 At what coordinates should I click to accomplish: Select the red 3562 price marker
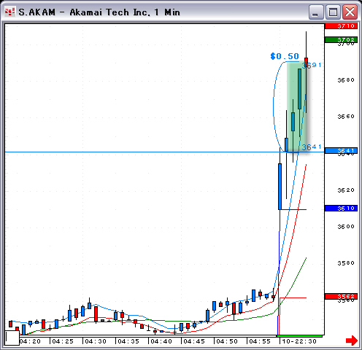(x=341, y=296)
